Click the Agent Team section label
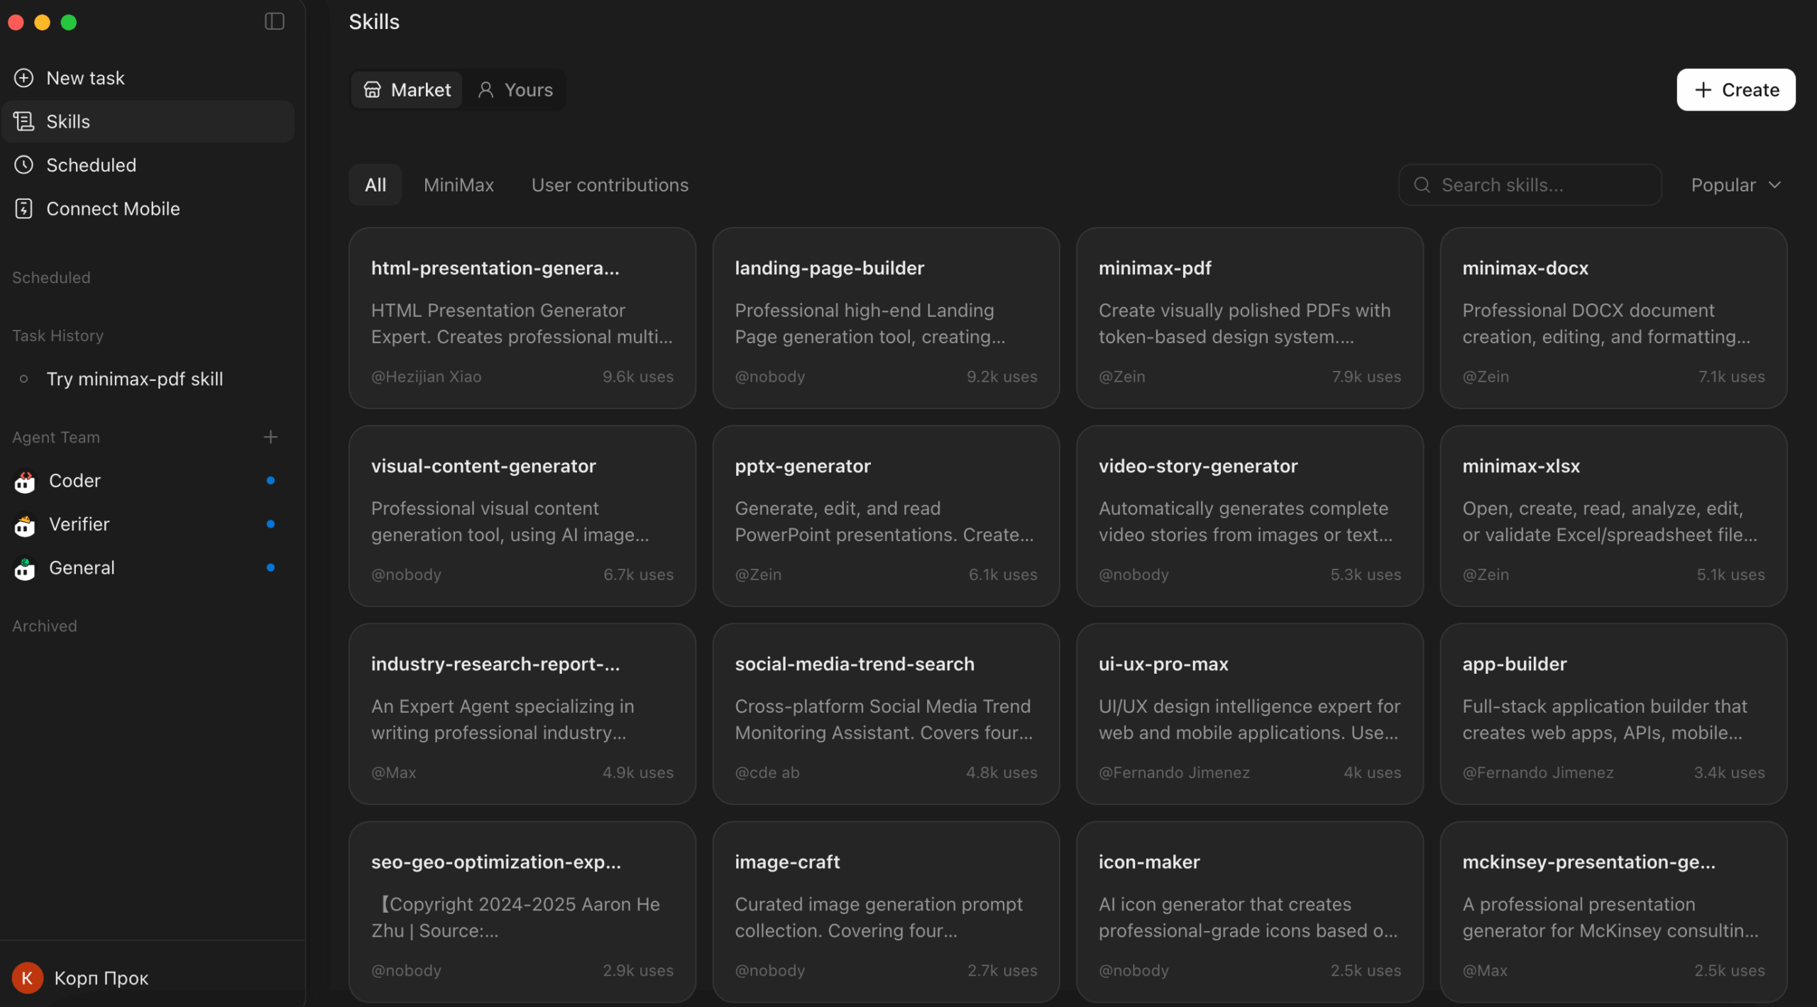Viewport: 1817px width, 1007px height. pos(56,437)
